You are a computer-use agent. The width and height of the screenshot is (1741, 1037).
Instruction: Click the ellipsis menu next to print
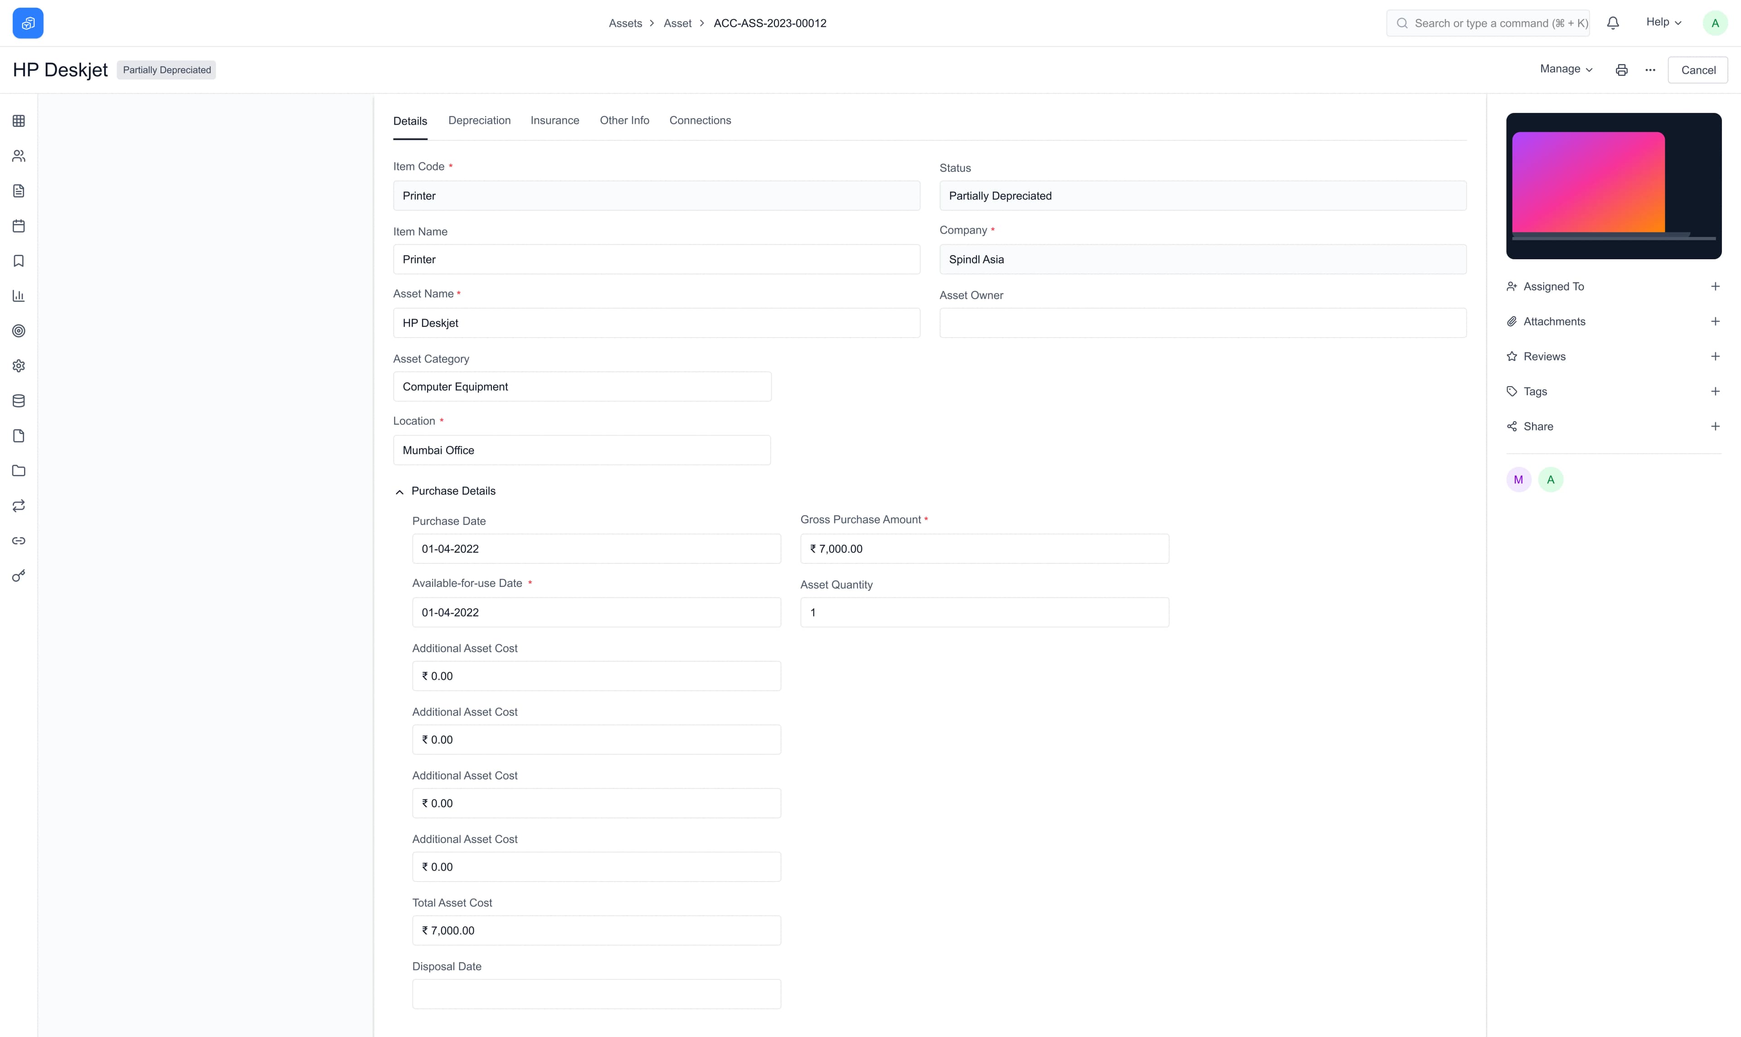point(1650,69)
